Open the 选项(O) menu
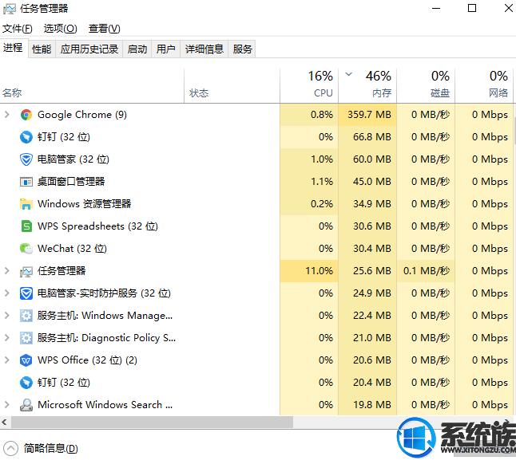This screenshot has width=516, height=460. point(60,29)
